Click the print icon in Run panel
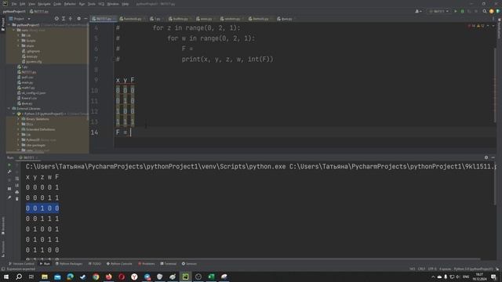The image size is (502, 282). coord(17,192)
